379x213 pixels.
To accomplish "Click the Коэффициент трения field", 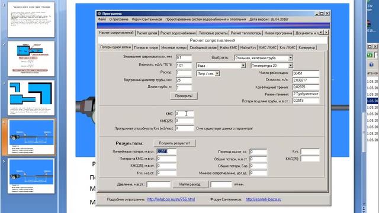I will click(306, 87).
